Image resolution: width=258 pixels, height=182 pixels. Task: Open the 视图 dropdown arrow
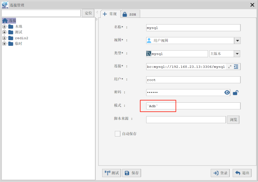pyautogui.click(x=237, y=41)
